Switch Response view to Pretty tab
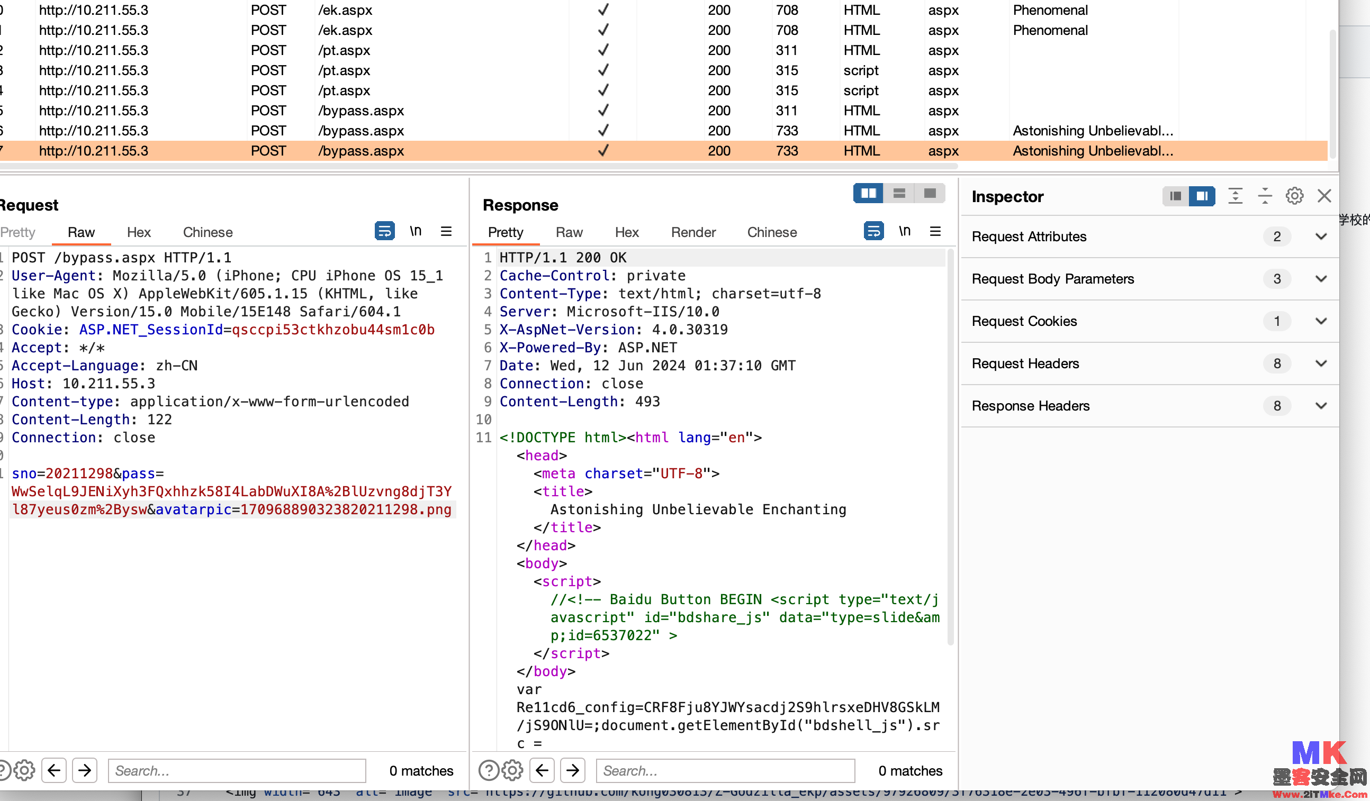 click(506, 233)
